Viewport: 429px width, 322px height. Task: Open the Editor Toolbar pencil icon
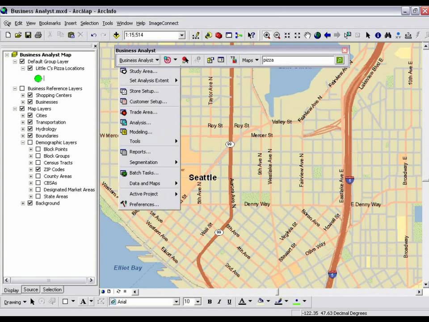[x=196, y=35]
